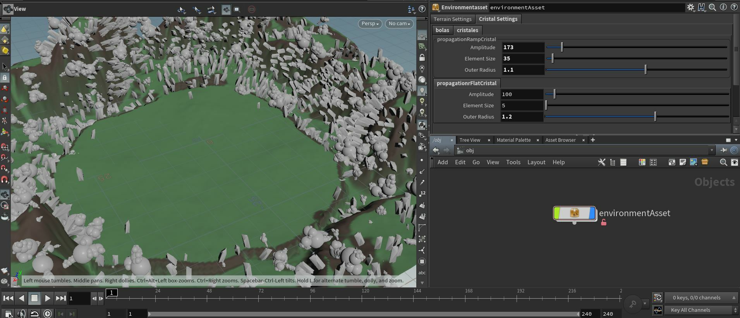Viewport: 740px width, 318px height.
Task: Click the find-node magnifier in network editor
Action: 723,162
